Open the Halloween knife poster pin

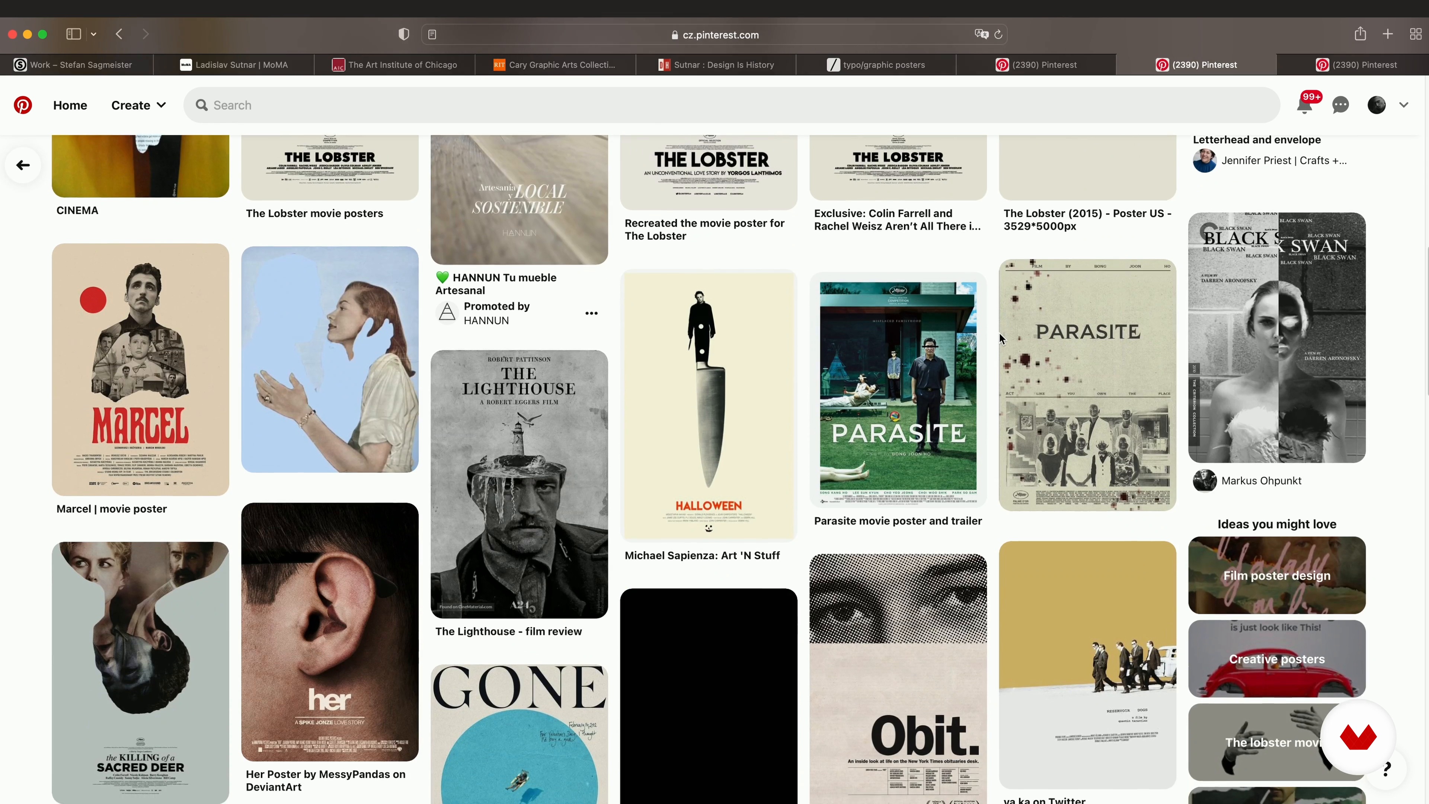tap(709, 406)
